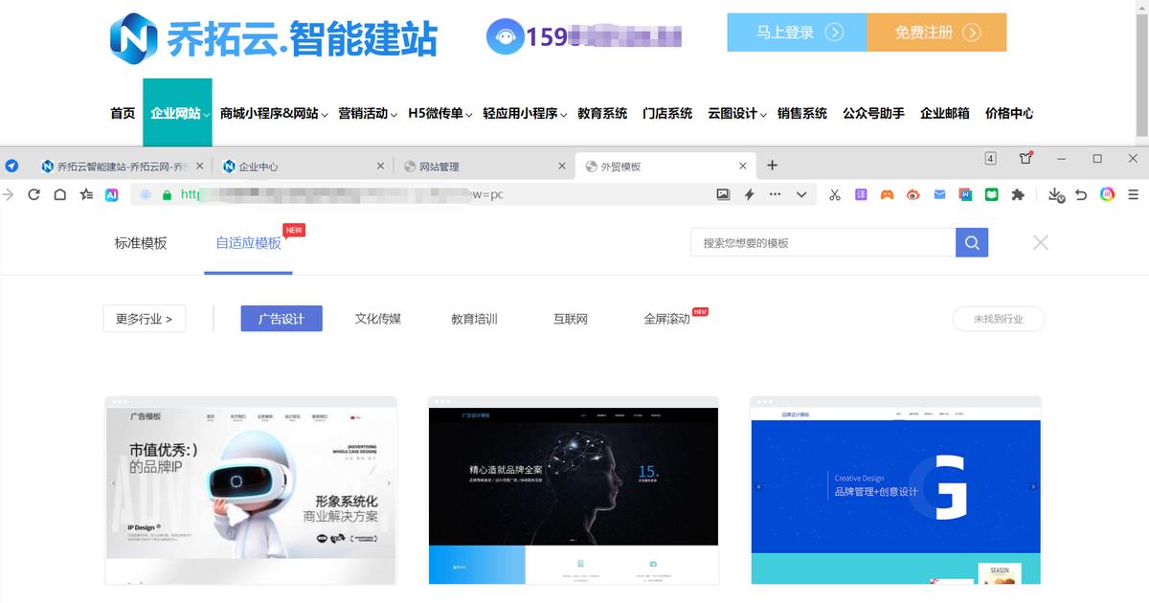Click the undo close-tab arrow icon
Viewport: 1149px width, 603px height.
[1081, 194]
